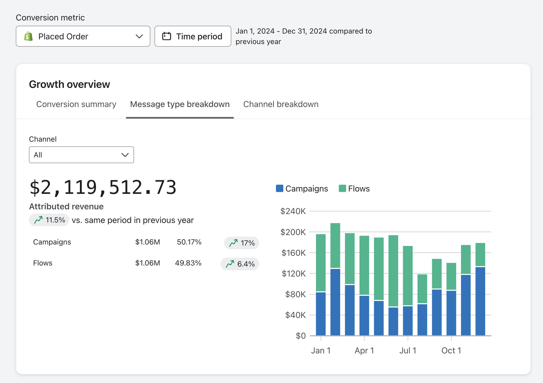Viewport: 543px width, 383px height.
Task: Click the blue Campaigns legend square
Action: (279, 188)
